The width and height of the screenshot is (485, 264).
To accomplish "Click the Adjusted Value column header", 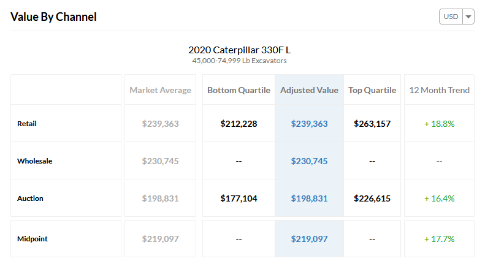I will click(309, 90).
